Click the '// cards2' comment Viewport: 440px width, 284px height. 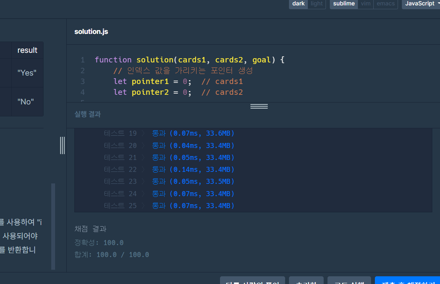click(222, 92)
